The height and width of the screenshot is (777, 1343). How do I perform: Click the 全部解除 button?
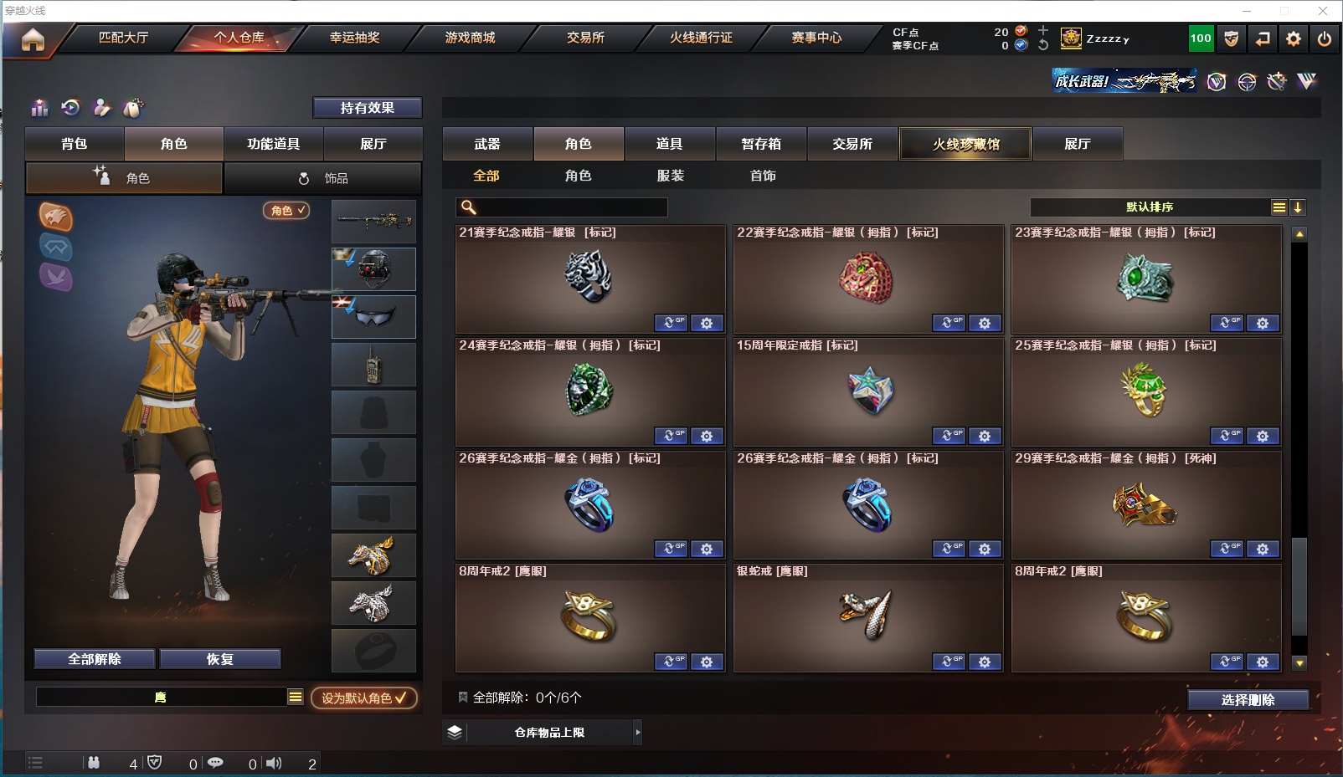[95, 659]
